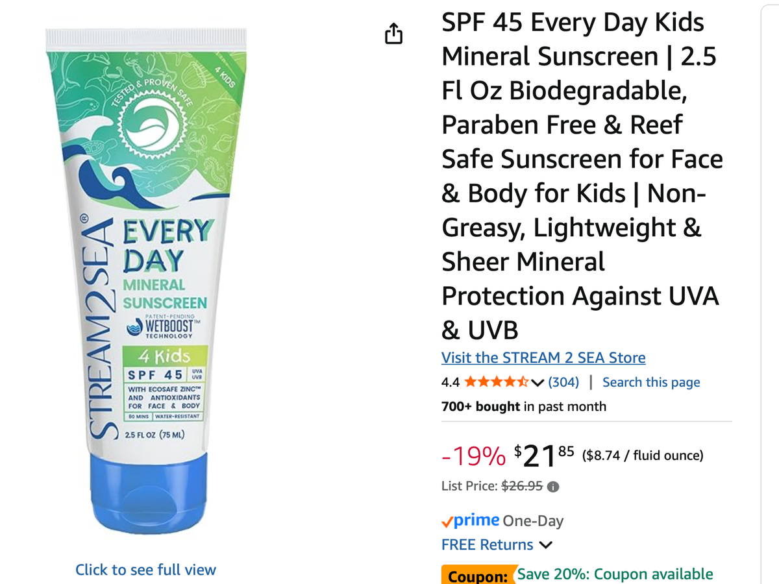Click to see full view of image
Screen dimensions: 779x584
[145, 570]
